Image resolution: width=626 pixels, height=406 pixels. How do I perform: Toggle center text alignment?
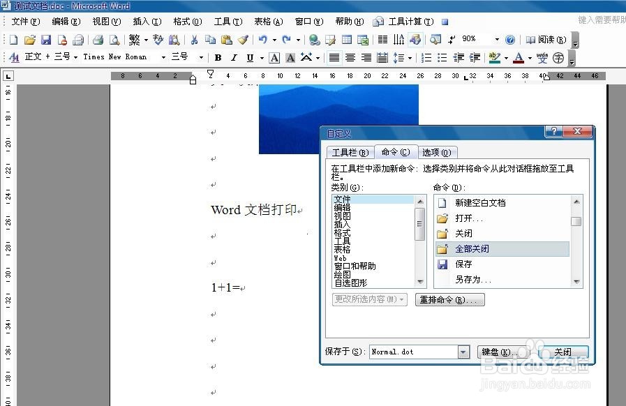coord(350,58)
